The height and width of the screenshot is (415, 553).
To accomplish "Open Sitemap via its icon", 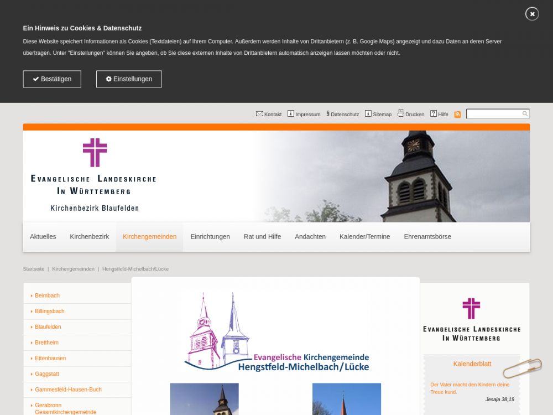I will 368,114.
